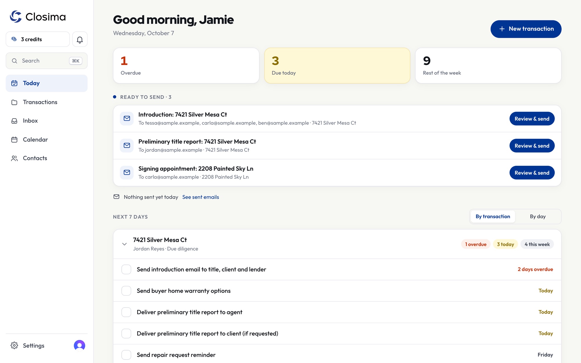581x363 pixels.
Task: Open the notifications bell
Action: coord(80,39)
